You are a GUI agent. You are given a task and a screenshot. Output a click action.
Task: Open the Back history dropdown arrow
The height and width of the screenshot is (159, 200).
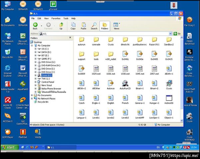click(41, 26)
